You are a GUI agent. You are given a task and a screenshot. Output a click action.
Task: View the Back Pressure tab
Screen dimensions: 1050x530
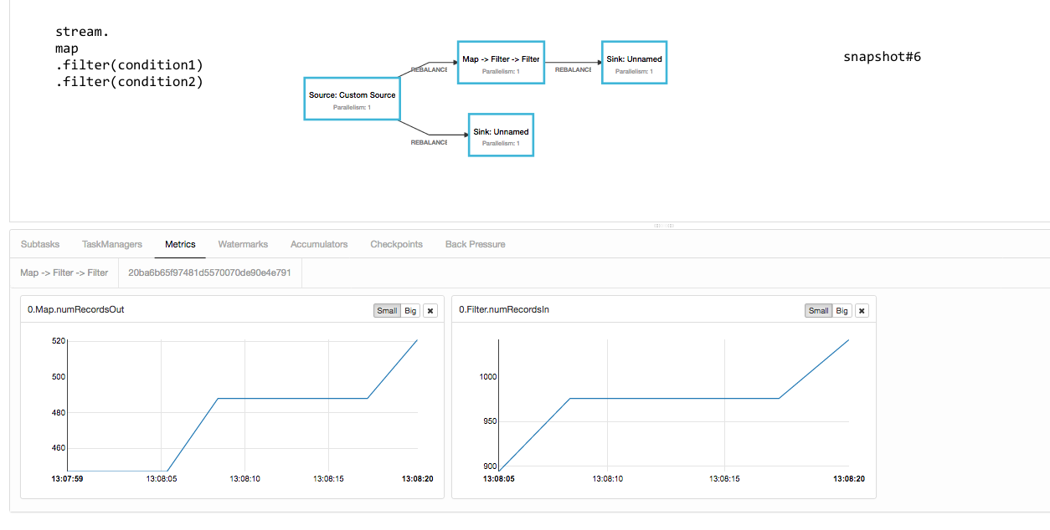[x=475, y=244]
